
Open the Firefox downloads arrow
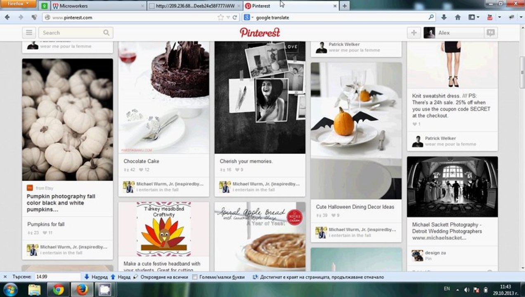point(444,17)
